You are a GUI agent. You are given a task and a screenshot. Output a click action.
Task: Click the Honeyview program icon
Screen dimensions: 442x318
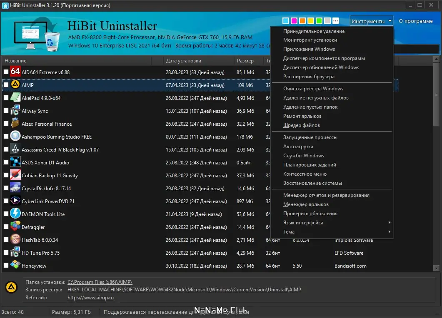(x=15, y=265)
